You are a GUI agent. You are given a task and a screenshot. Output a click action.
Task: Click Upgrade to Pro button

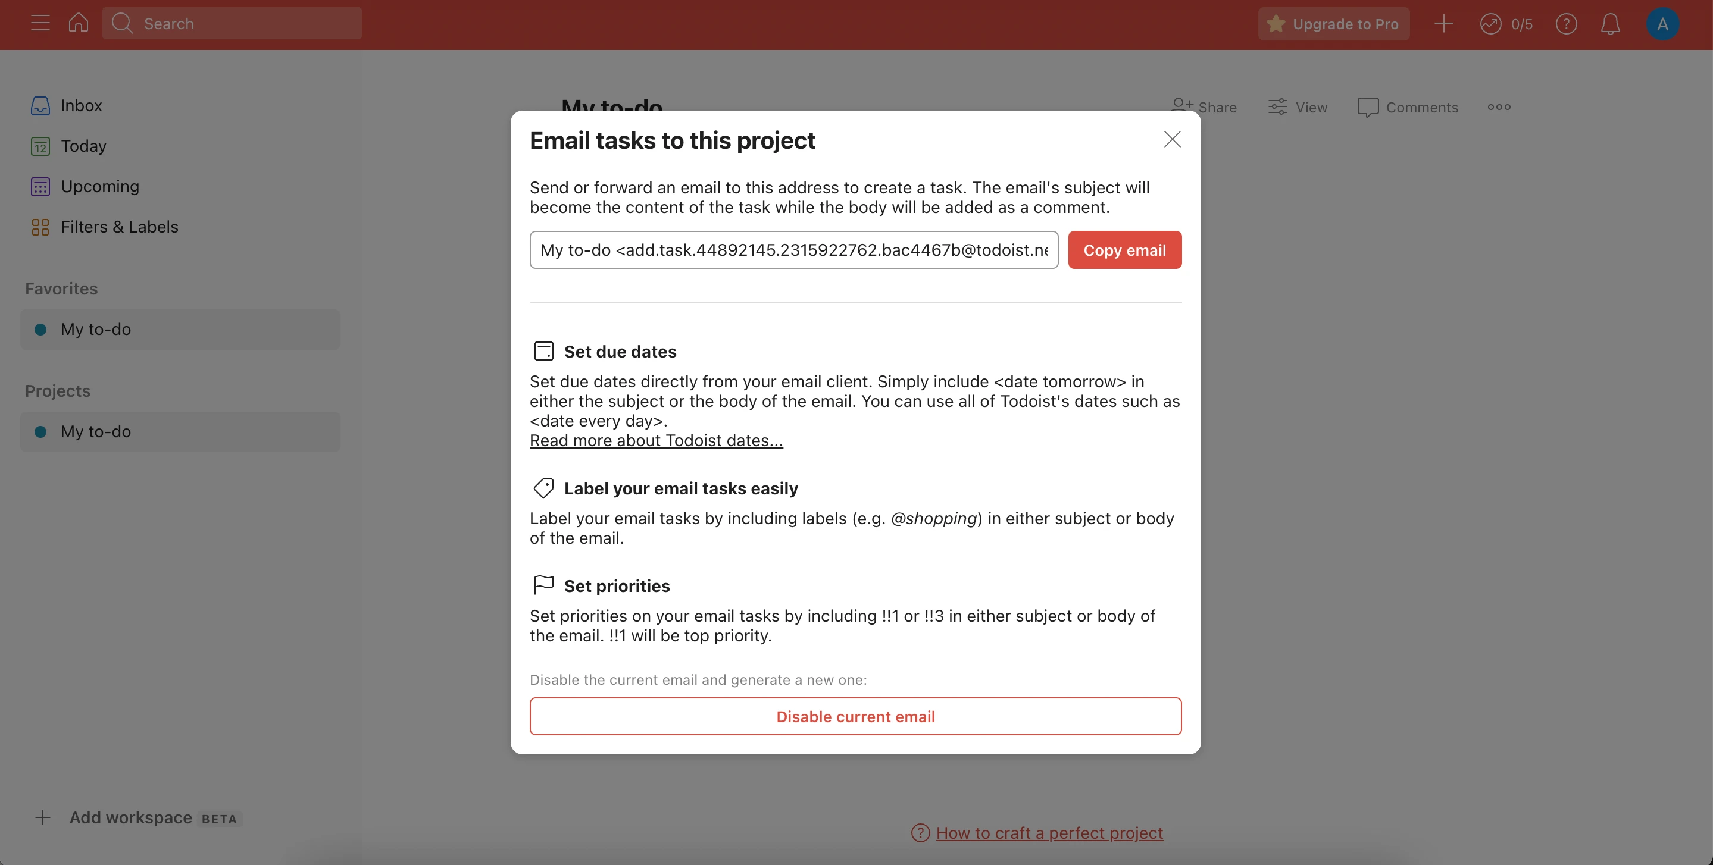coord(1333,24)
